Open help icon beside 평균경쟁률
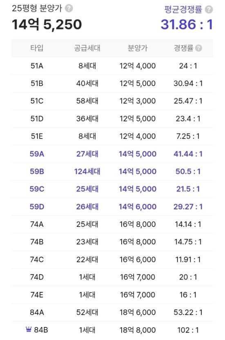225x340 pixels. pyautogui.click(x=209, y=9)
